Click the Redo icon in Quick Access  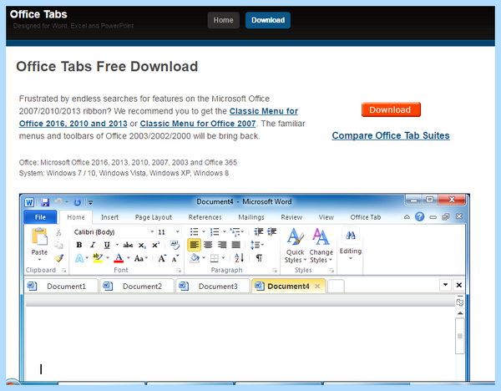[x=77, y=202]
